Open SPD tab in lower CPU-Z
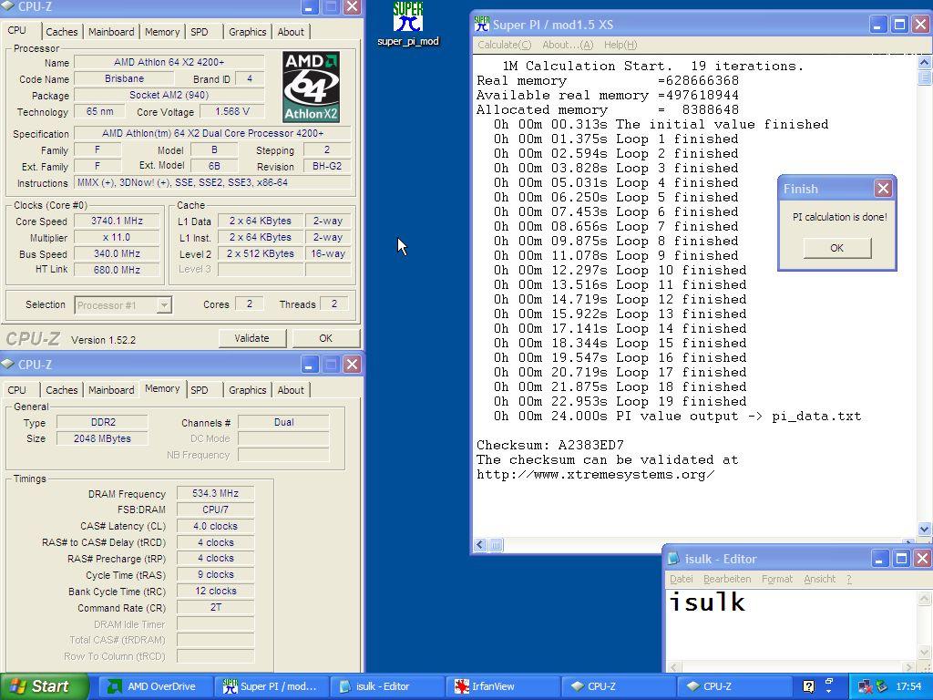Viewport: 933px width, 700px height. pyautogui.click(x=200, y=390)
